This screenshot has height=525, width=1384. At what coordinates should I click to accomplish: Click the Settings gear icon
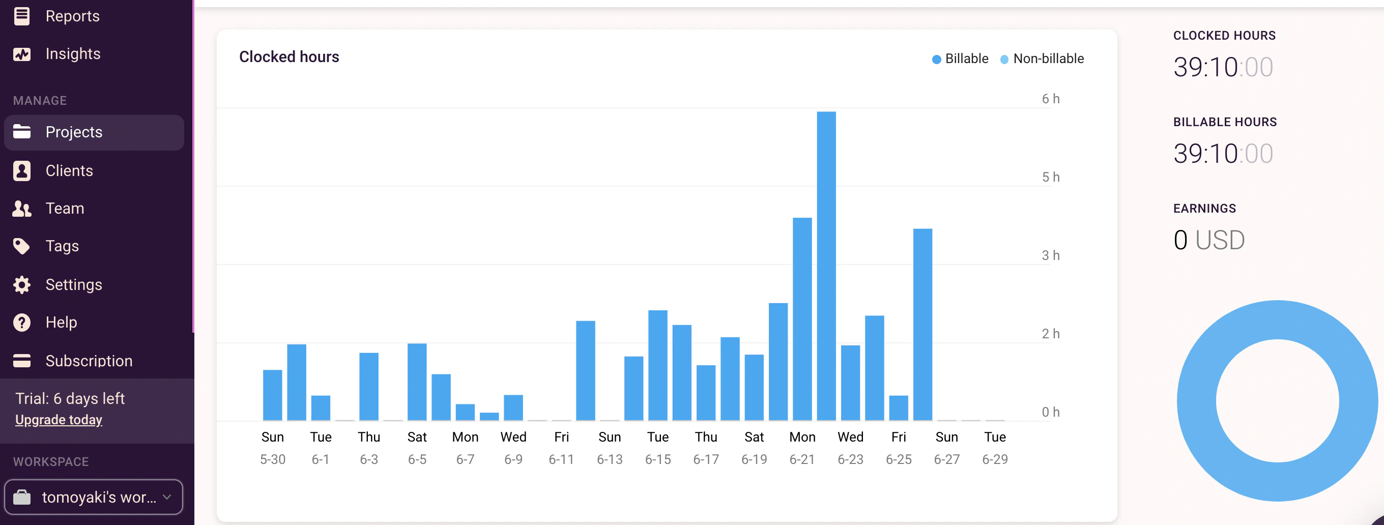[21, 284]
